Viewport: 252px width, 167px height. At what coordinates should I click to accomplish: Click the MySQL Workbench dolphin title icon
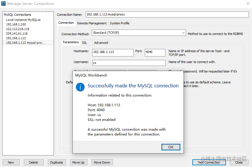coord(3,3)
